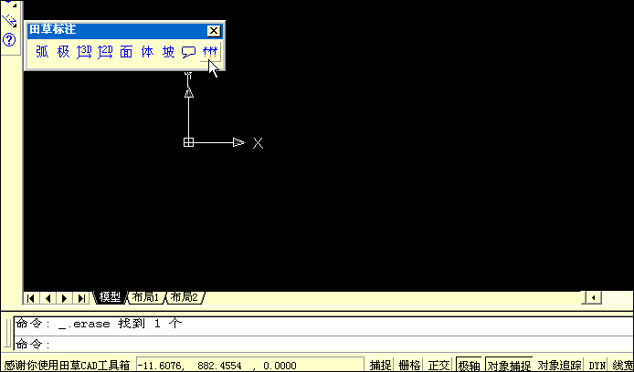
Task: Select the 体 volume annotation tool
Action: click(148, 52)
